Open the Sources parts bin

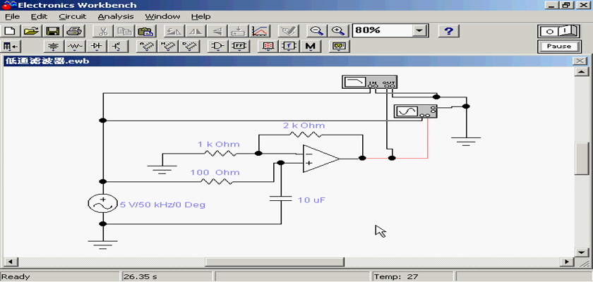pos(54,47)
